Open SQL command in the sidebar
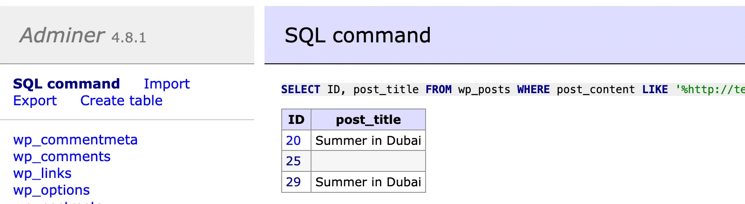This screenshot has width=745, height=204. pyautogui.click(x=67, y=84)
